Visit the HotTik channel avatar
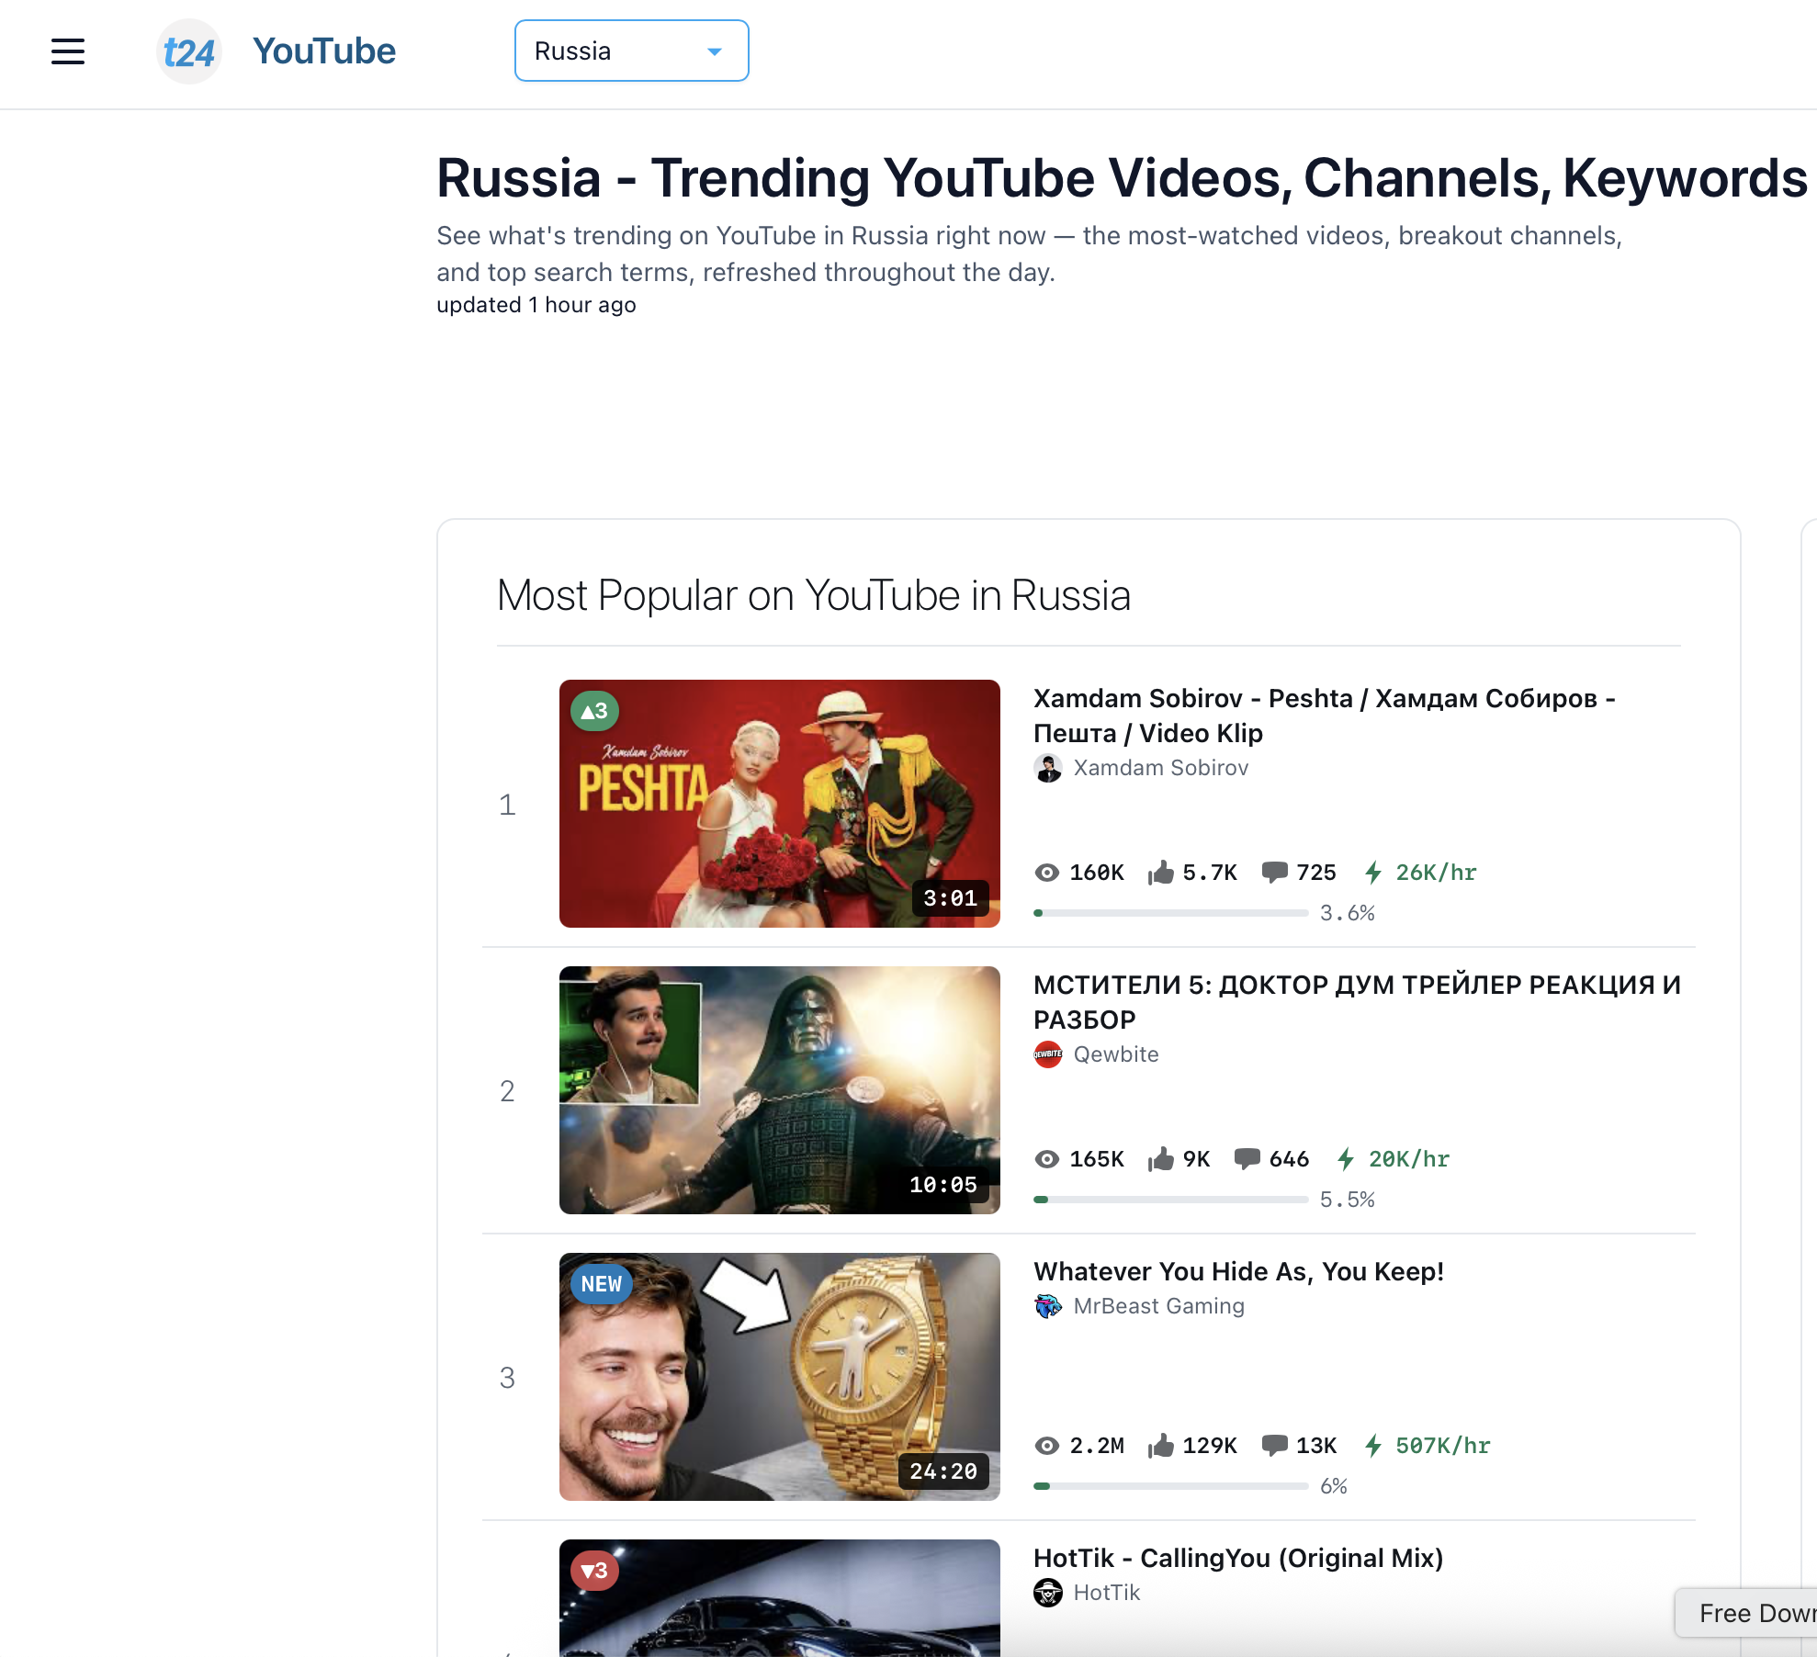Screen dimensions: 1817x1657 (1048, 1593)
